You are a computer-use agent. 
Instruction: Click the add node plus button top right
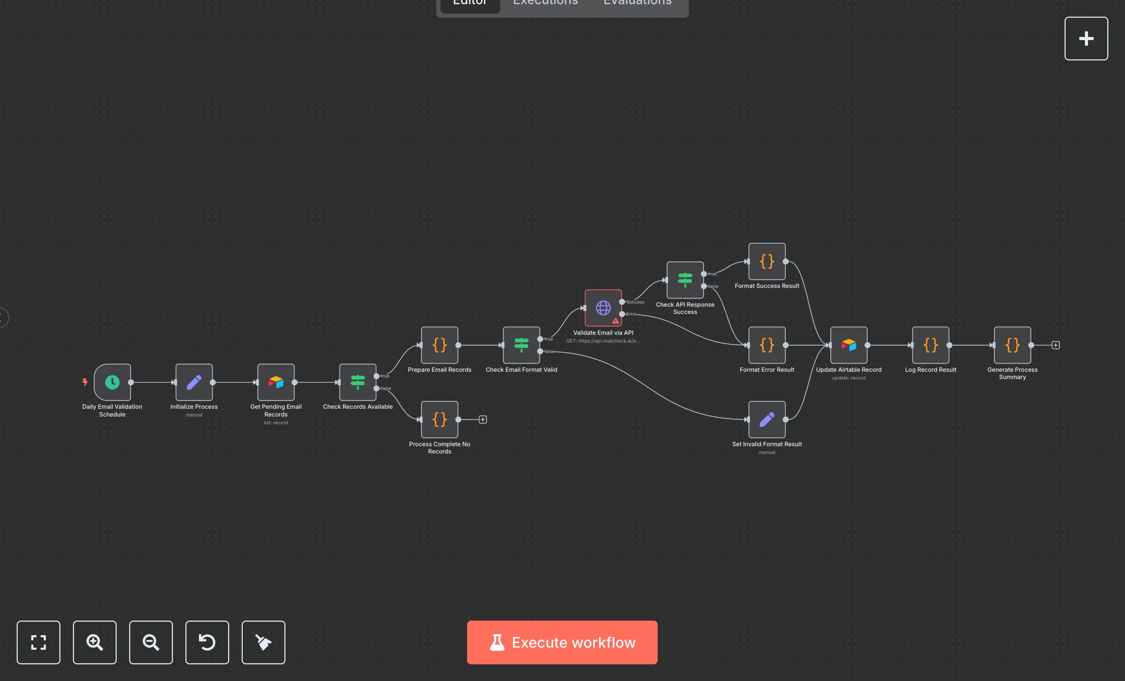[x=1086, y=39]
